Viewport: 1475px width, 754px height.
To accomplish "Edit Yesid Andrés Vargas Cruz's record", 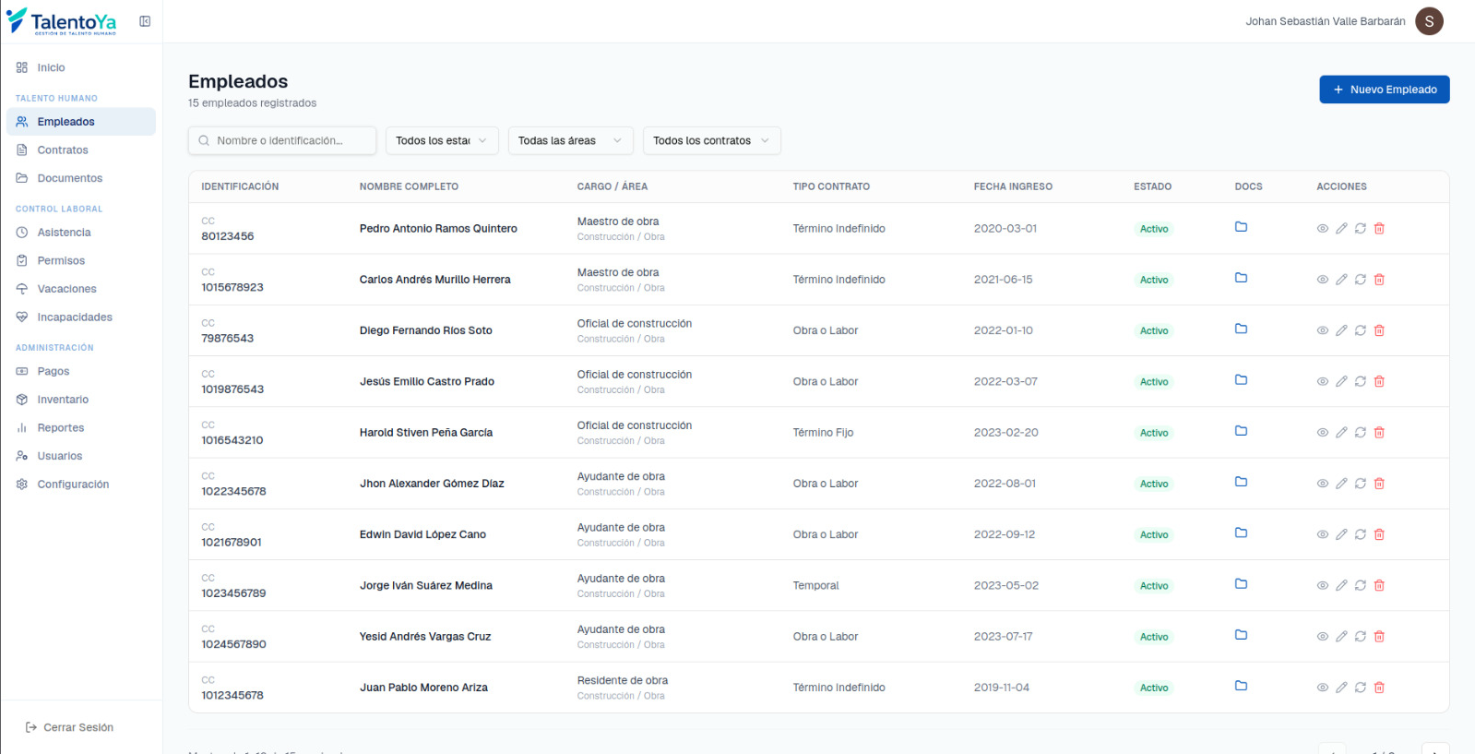I will click(x=1341, y=636).
